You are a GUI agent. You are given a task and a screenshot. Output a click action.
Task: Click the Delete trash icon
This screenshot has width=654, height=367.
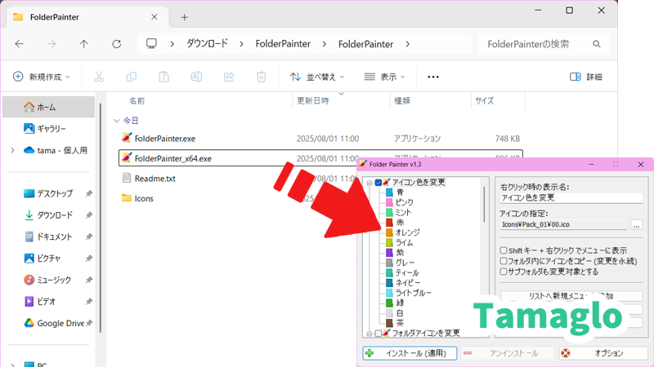261,77
